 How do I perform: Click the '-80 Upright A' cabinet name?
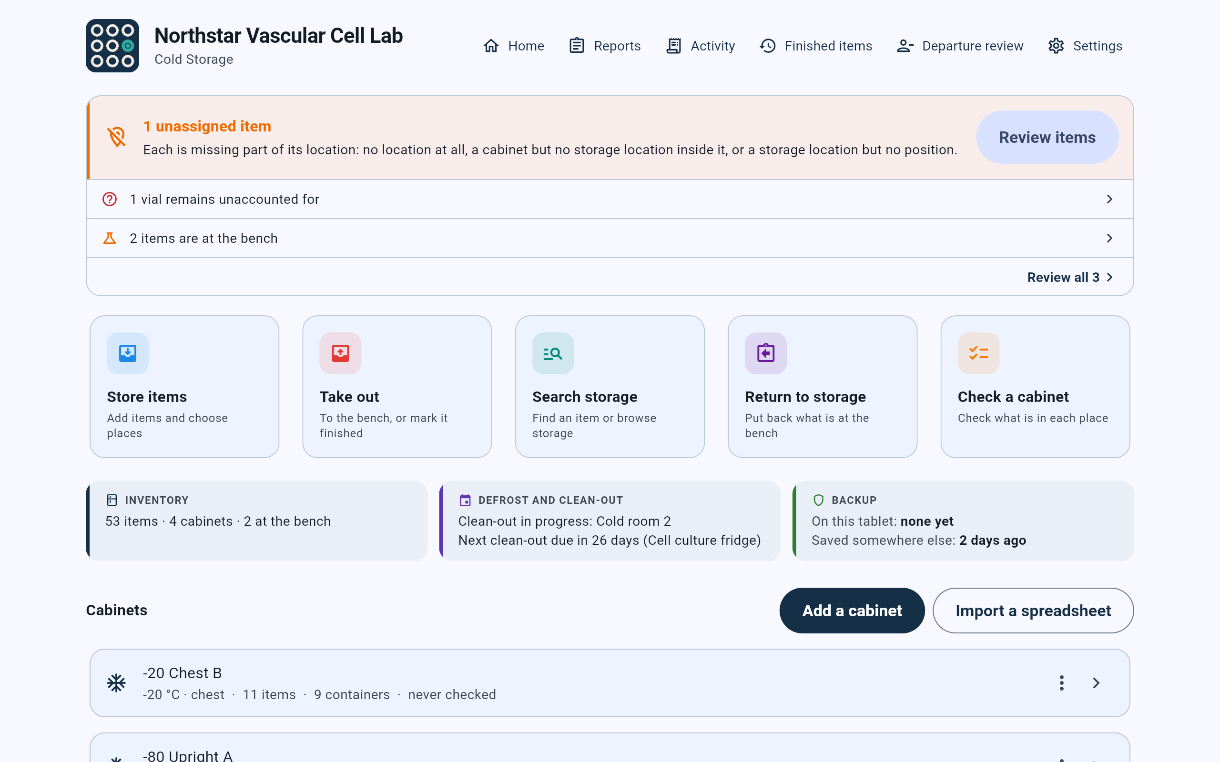point(188,755)
